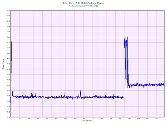Select the 480 tick on the time axis

(157, 119)
